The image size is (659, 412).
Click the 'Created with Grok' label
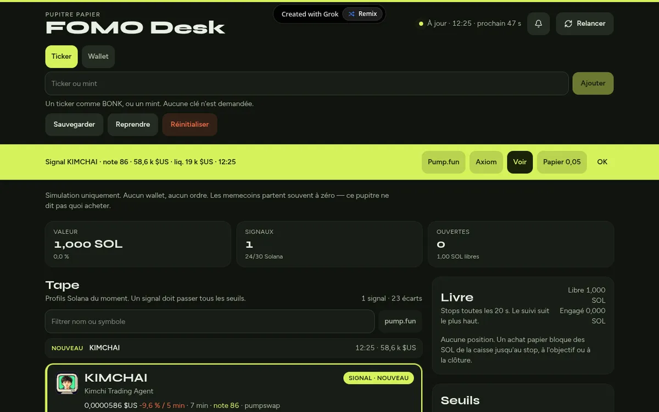click(310, 14)
